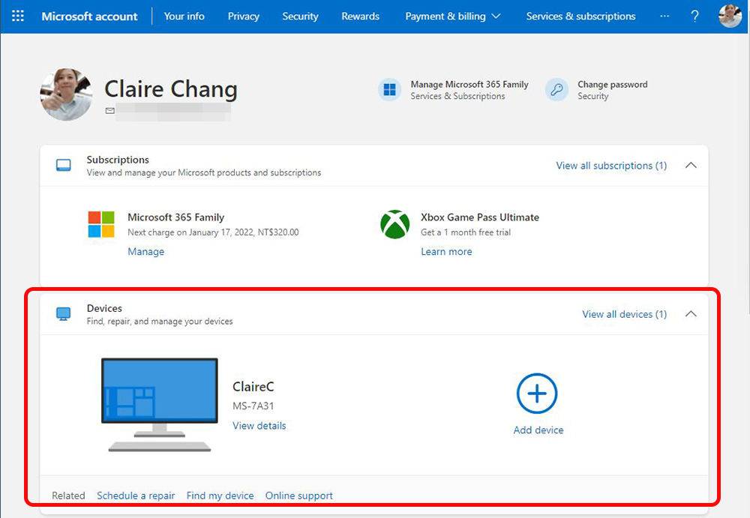
Task: Click the help question mark icon
Action: point(694,16)
